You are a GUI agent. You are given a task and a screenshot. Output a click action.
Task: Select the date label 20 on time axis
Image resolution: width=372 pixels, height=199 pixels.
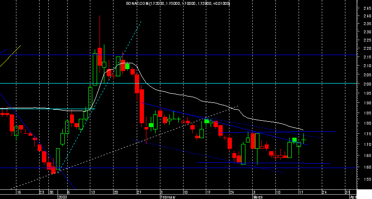[116, 192]
